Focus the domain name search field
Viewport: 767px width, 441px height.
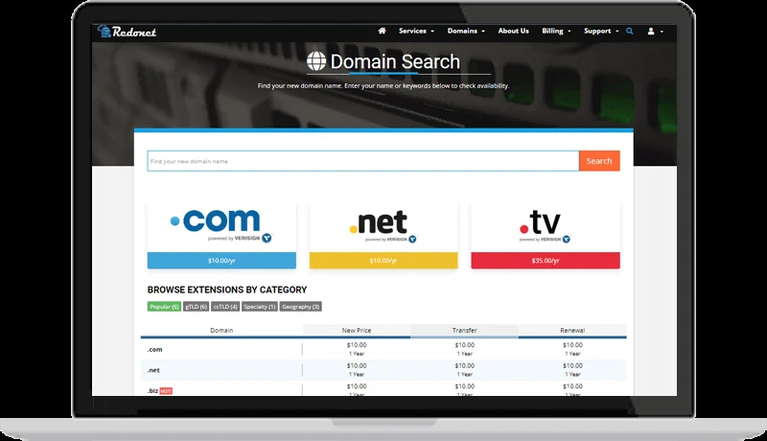363,161
